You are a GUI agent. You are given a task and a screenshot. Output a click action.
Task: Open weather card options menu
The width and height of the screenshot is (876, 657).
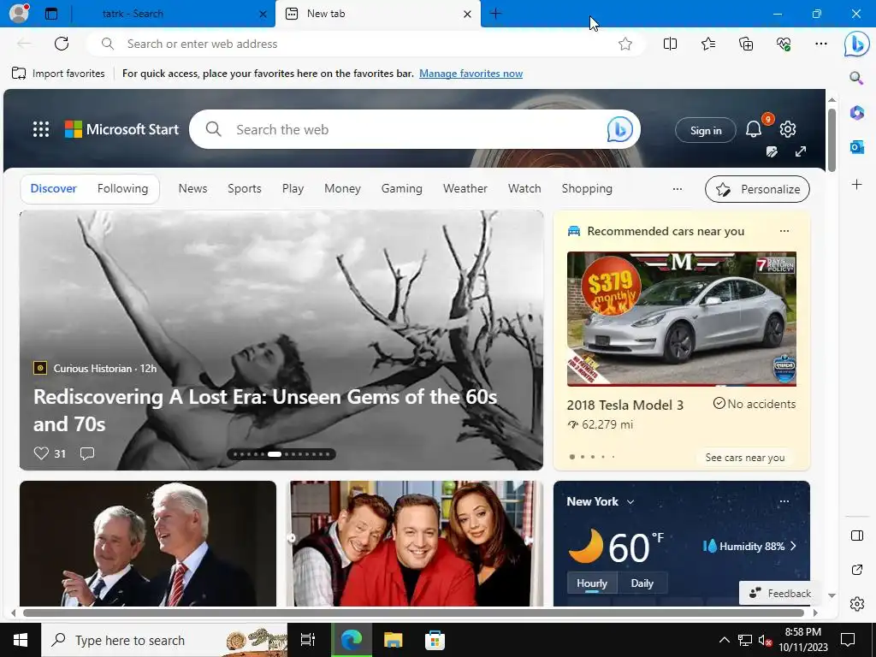[784, 501]
